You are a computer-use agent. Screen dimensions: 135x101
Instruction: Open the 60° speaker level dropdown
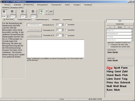point(16,16)
